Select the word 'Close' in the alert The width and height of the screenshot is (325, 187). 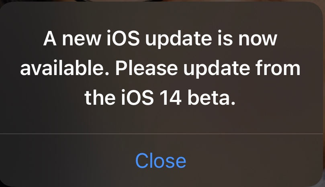tap(161, 161)
